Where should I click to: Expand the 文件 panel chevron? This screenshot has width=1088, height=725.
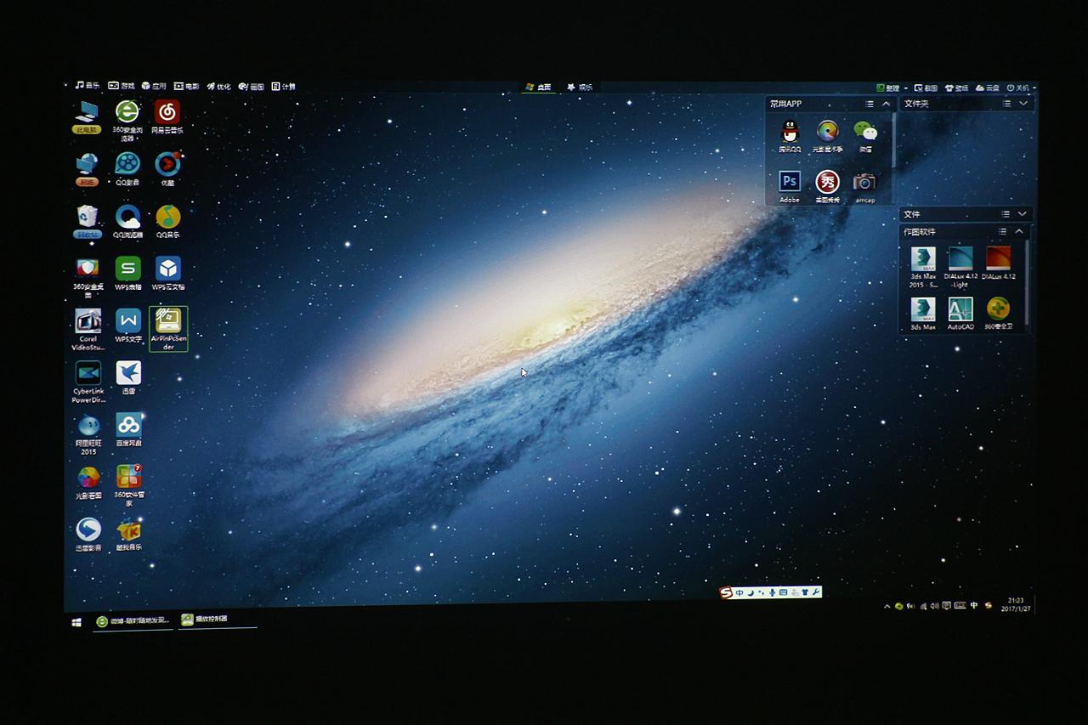point(1023,214)
